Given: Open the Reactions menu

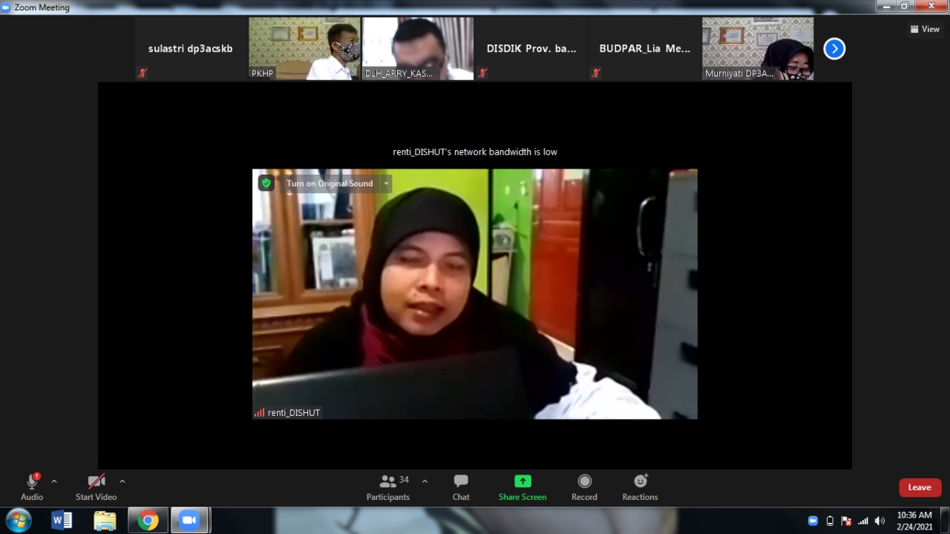Looking at the screenshot, I should pyautogui.click(x=640, y=486).
